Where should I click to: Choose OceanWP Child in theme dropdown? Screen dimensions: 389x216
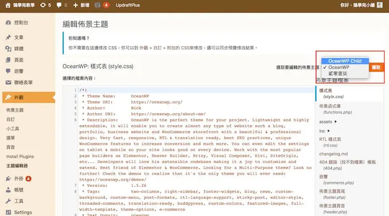point(345,61)
